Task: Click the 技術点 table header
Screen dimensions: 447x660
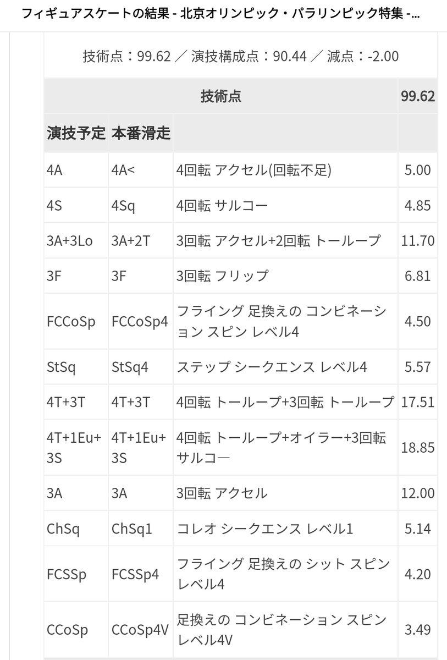Action: [x=221, y=97]
